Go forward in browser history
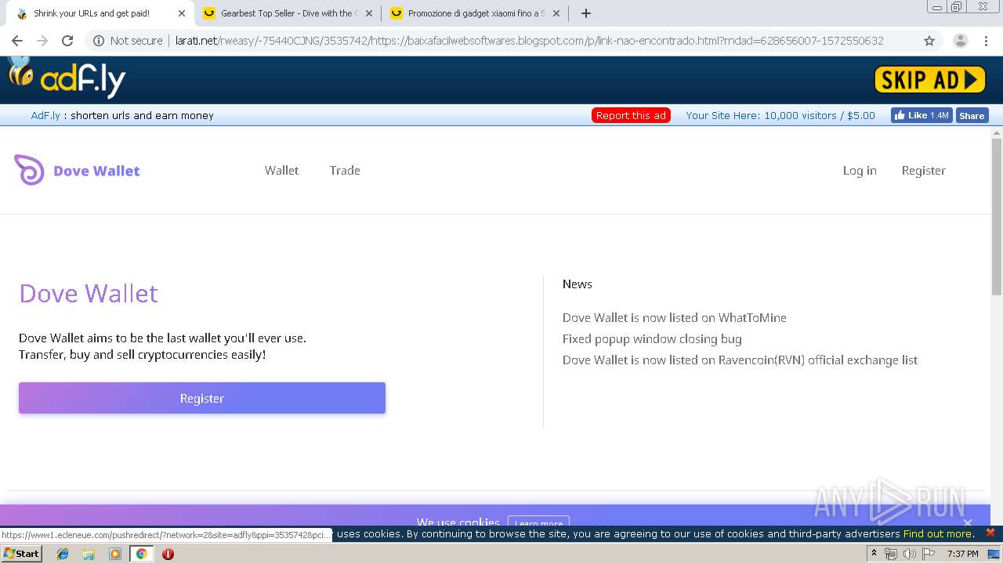 (x=42, y=41)
